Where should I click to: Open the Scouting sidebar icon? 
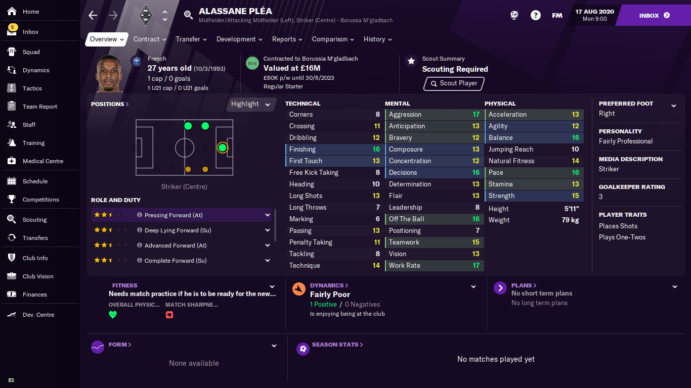pos(12,220)
